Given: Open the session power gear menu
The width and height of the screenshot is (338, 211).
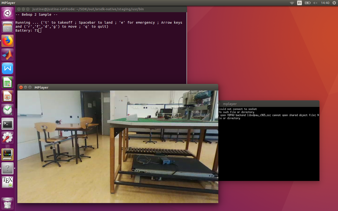Looking at the screenshot, I should pyautogui.click(x=333, y=3).
